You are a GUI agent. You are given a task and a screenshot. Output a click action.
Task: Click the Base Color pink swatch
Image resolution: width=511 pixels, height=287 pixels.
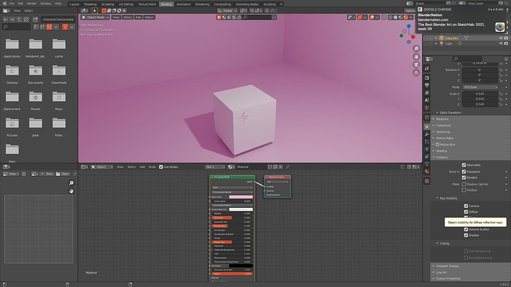(x=241, y=197)
